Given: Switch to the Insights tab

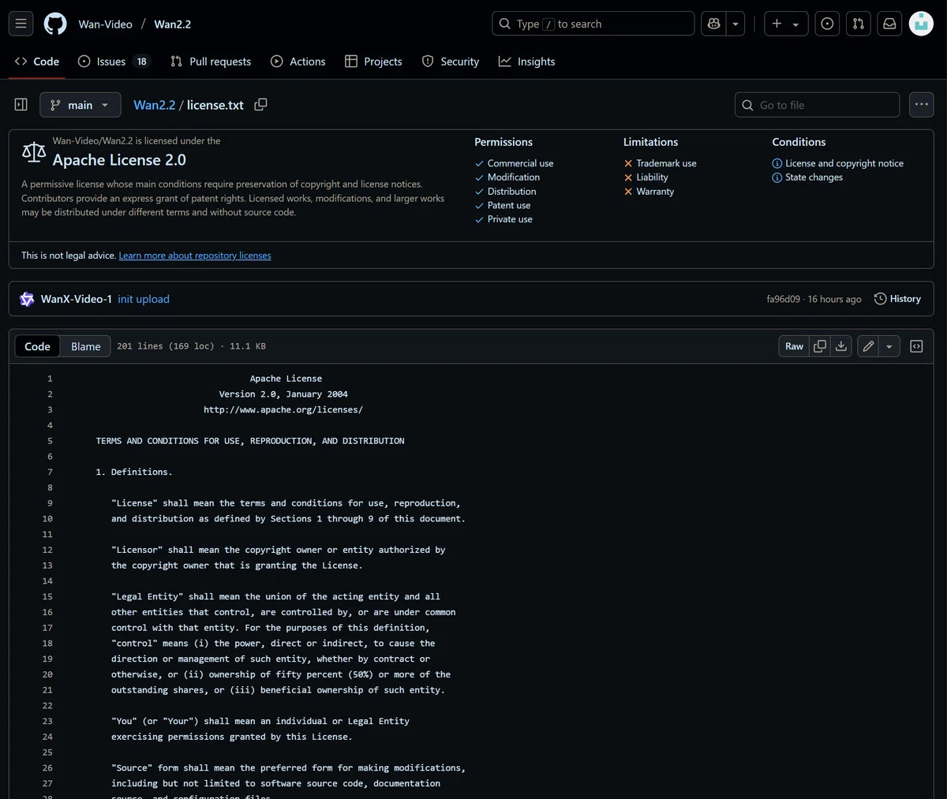Looking at the screenshot, I should 527,62.
